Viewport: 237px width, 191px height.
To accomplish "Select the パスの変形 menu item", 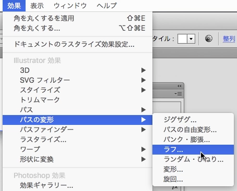I will click(78, 120).
